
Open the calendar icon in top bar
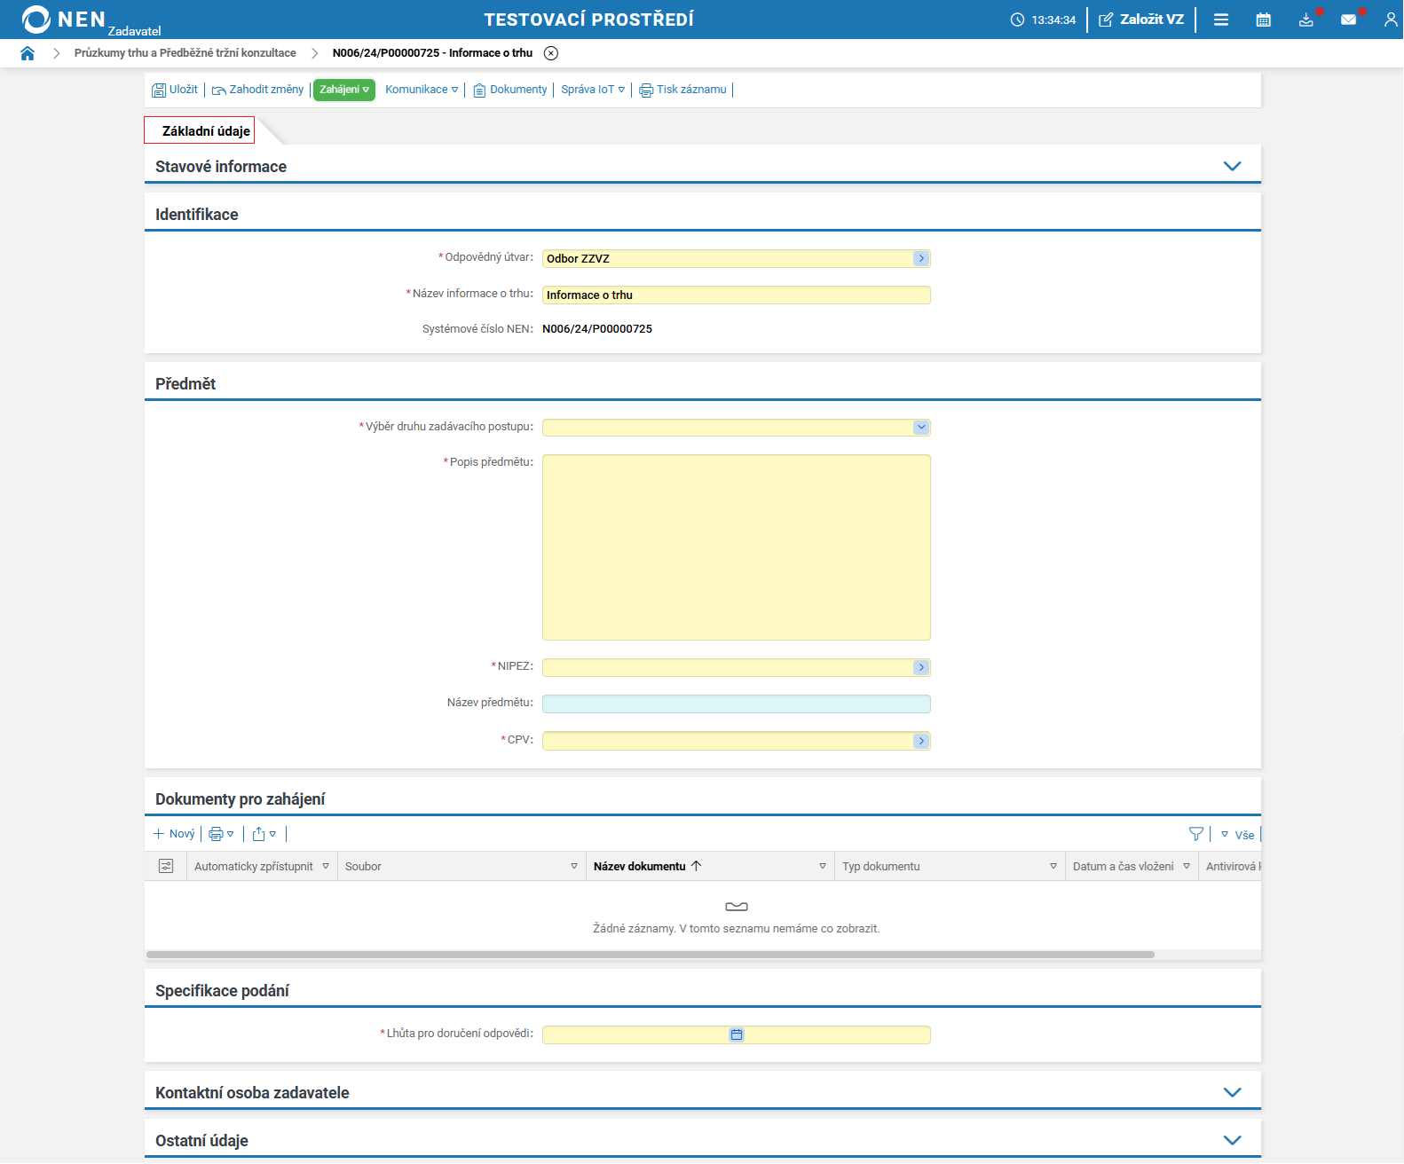(1263, 20)
